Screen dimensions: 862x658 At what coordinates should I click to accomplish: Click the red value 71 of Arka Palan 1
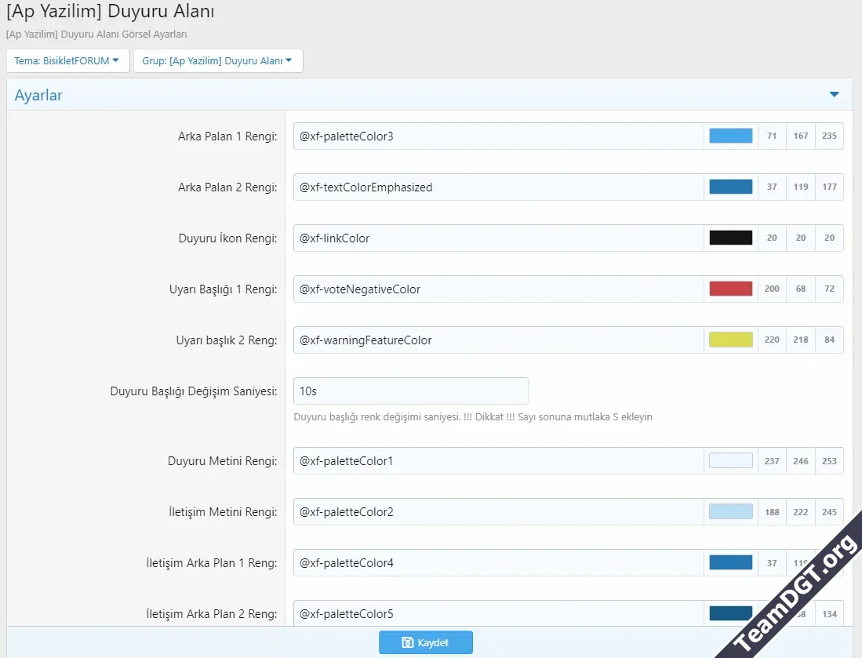pyautogui.click(x=772, y=136)
